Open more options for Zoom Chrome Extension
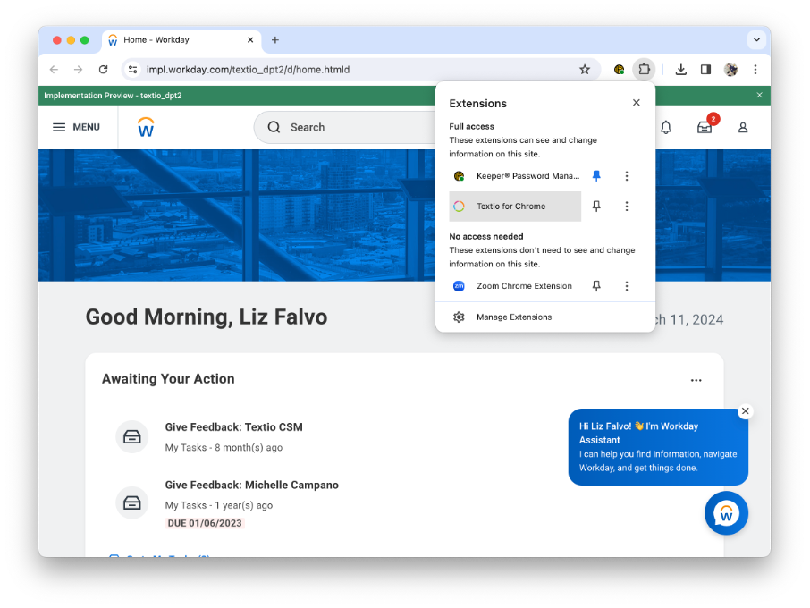The width and height of the screenshot is (810, 608). pos(627,286)
